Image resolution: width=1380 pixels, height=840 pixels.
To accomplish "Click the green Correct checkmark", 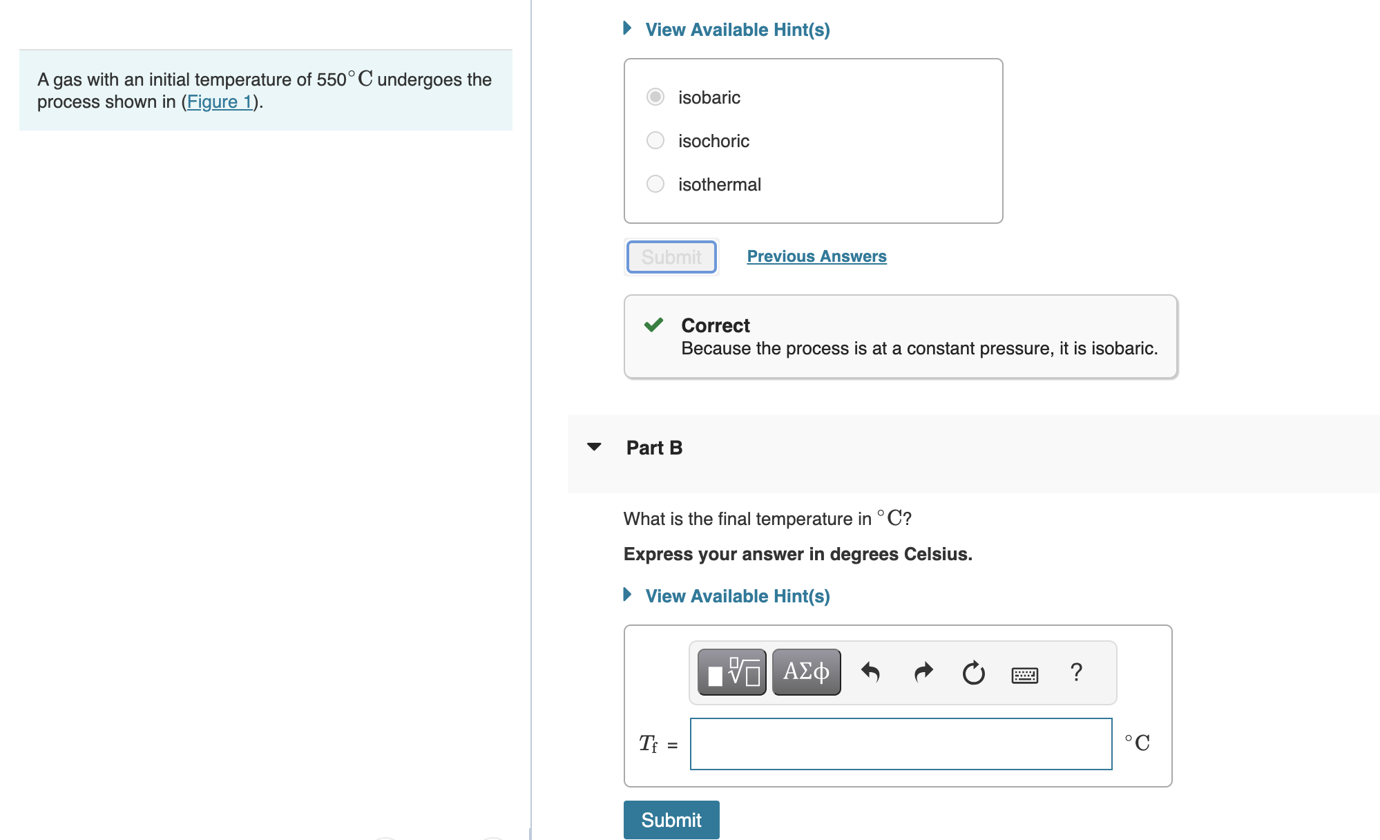I will 653,325.
